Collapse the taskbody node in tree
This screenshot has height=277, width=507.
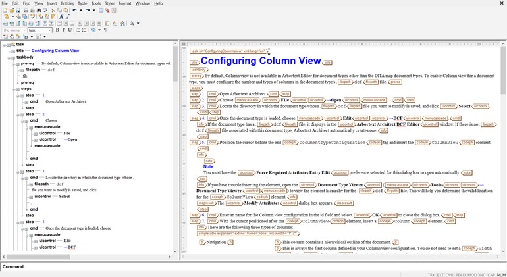pyautogui.click(x=9, y=57)
